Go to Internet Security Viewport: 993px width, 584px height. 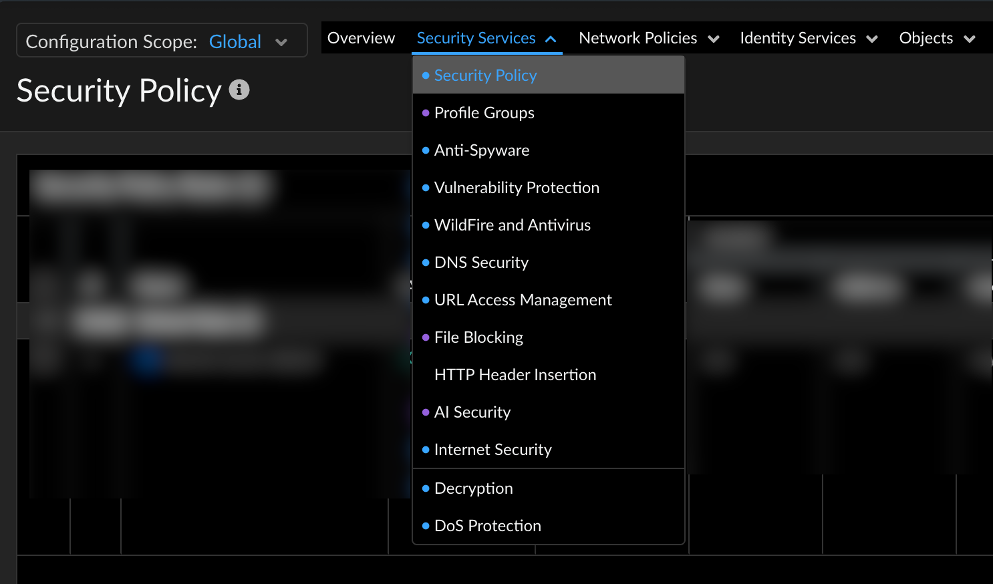[x=492, y=450]
